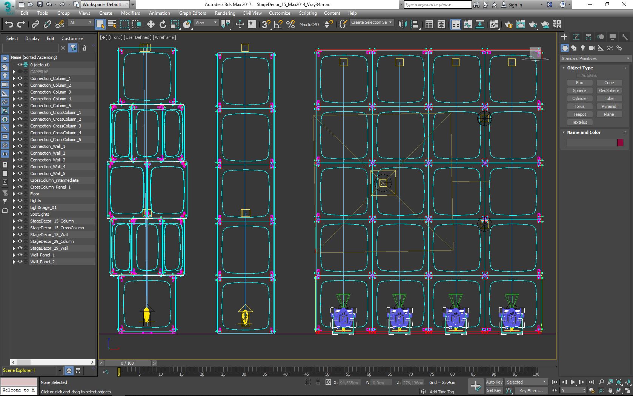The image size is (633, 396).
Task: Open the Workspace: Default dropdown
Action: pos(105,5)
